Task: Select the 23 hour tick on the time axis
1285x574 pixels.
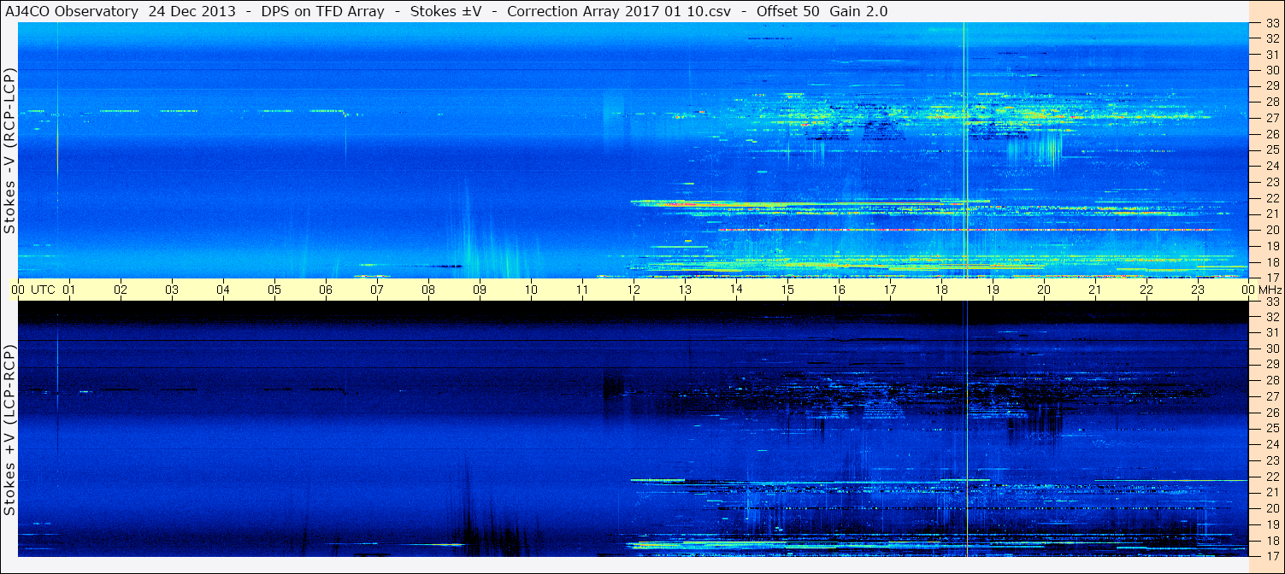Action: [x=1198, y=290]
